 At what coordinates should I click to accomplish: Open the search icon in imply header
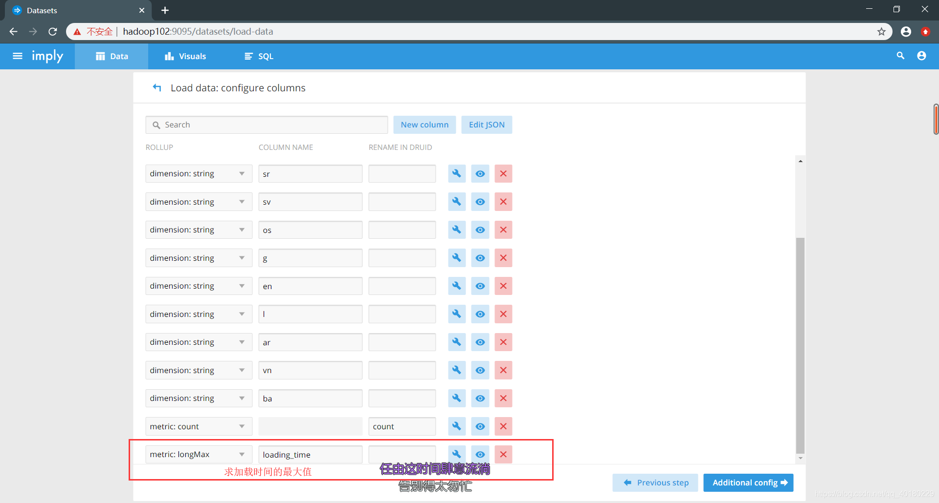pyautogui.click(x=900, y=56)
